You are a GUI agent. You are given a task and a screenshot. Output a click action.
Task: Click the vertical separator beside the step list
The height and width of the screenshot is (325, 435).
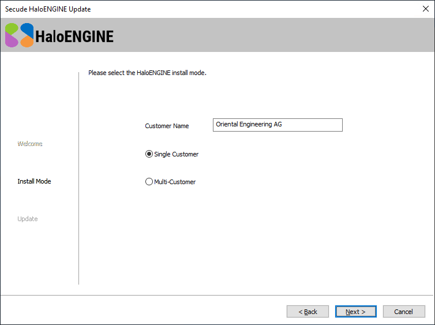tap(78, 178)
